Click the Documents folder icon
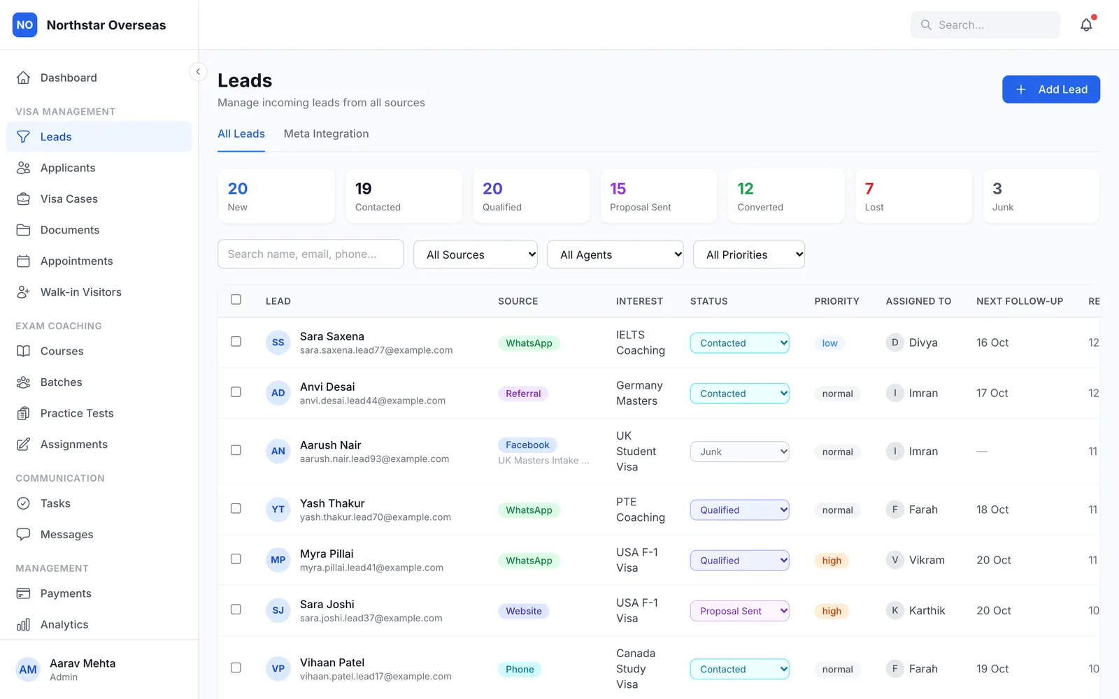The width and height of the screenshot is (1119, 699). (x=23, y=230)
